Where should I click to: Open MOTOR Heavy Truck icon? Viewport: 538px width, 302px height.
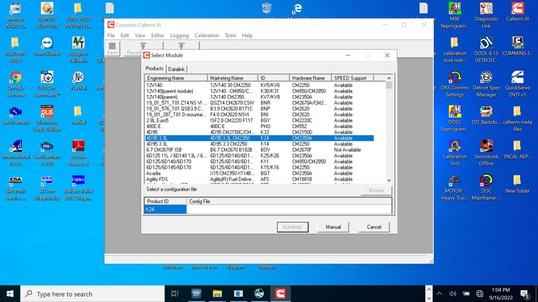(x=455, y=188)
